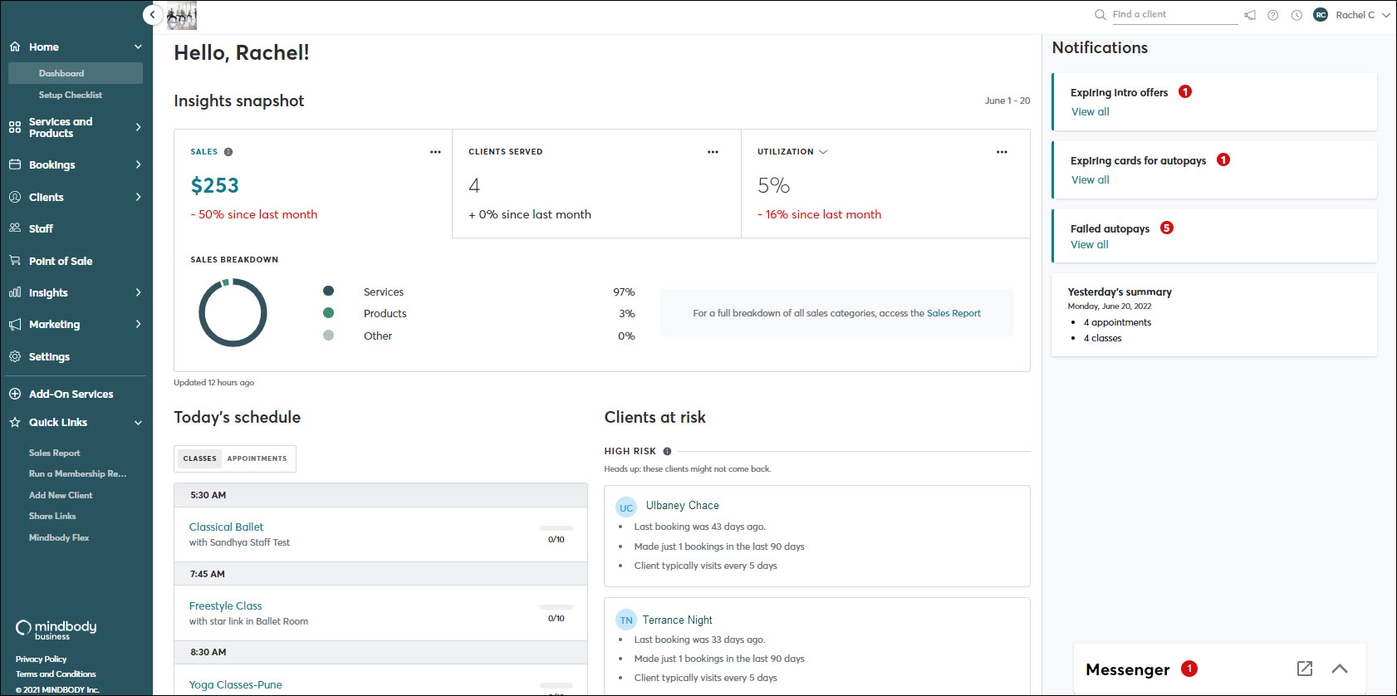The width and height of the screenshot is (1397, 696).
Task: Switch to the Classes schedule tab
Action: (x=200, y=458)
